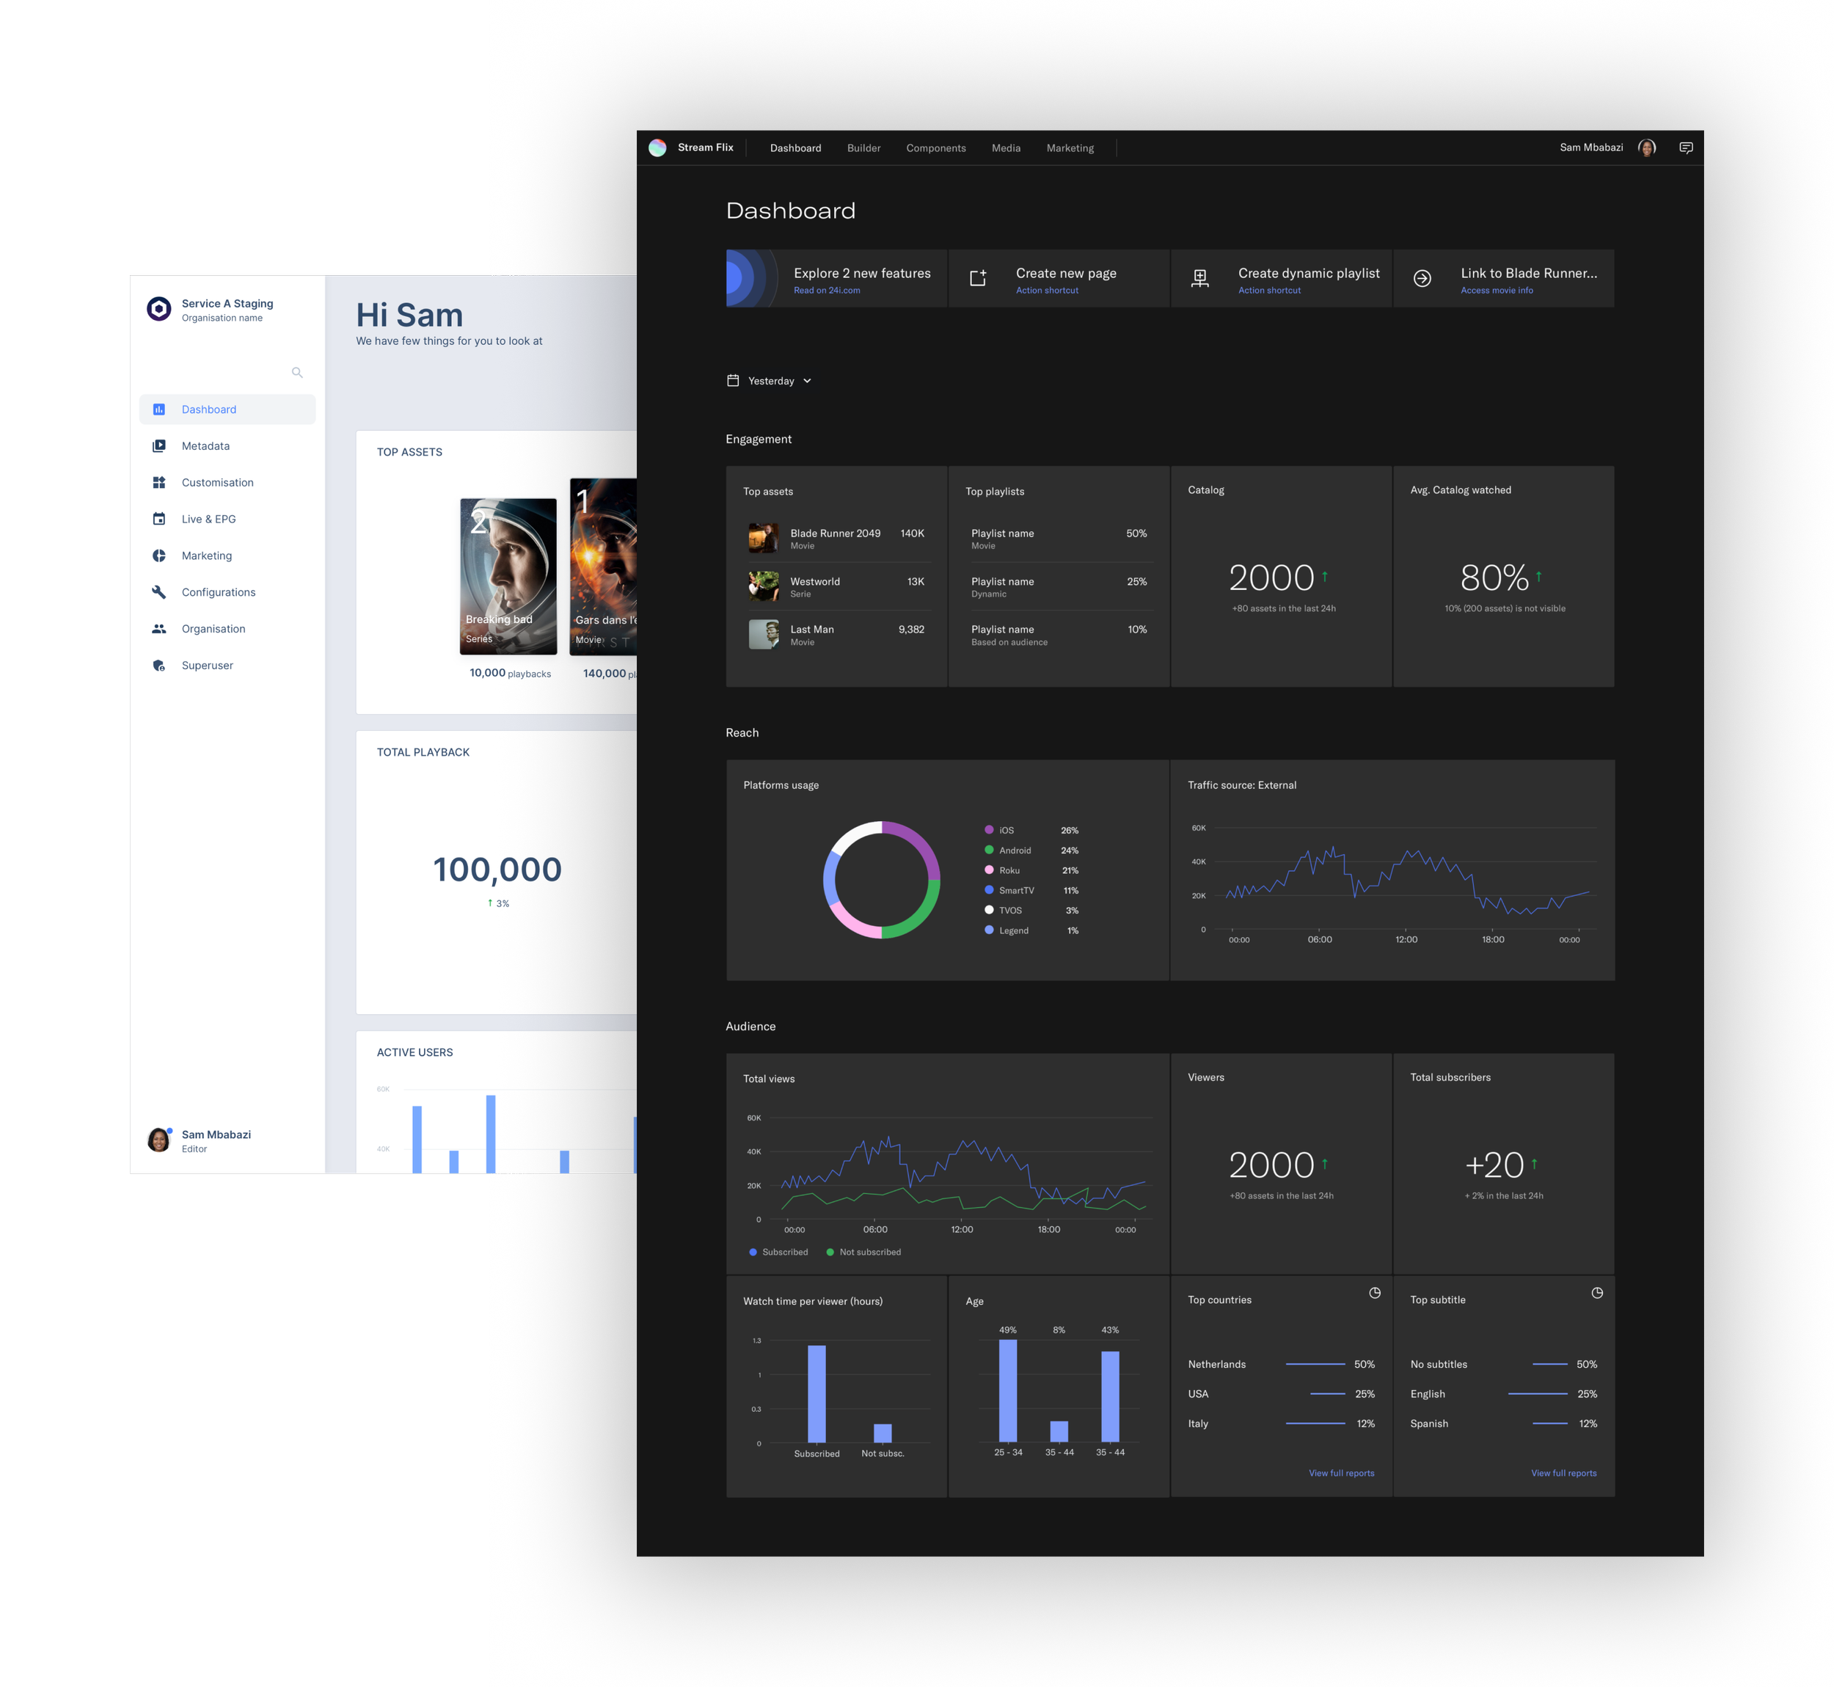Click the Stream Flix logo icon
This screenshot has height=1687, width=1834.
click(657, 148)
